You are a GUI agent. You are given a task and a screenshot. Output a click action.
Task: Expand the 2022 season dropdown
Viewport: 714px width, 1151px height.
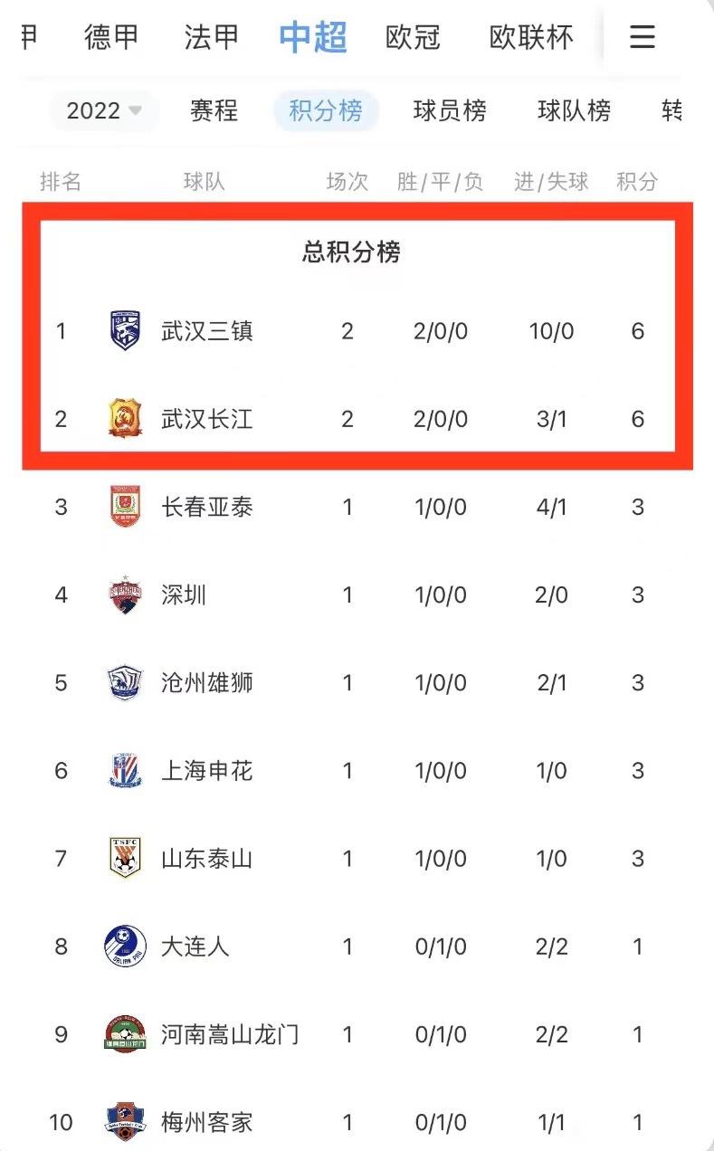[104, 110]
